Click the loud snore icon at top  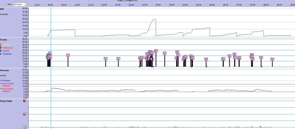pyautogui.click(x=25, y=101)
